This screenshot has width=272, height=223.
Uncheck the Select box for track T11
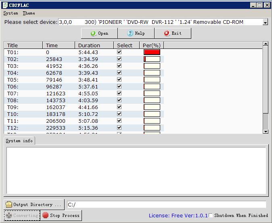[119, 121]
